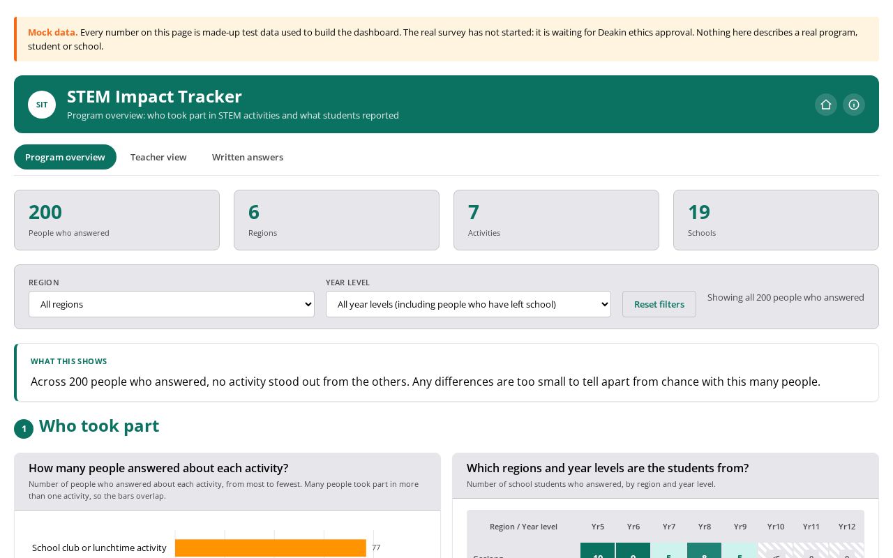Switch to the Teacher view tab
Viewport: 893px width, 558px height.
158,157
